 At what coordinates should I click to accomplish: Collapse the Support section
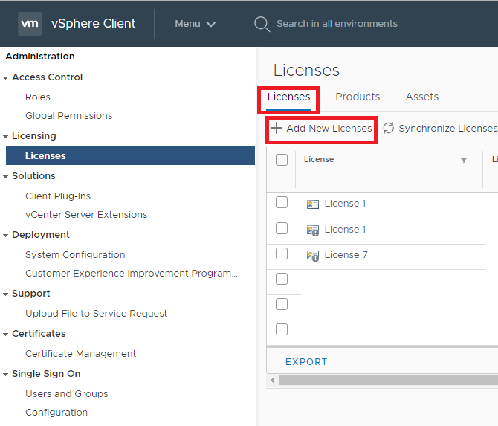pos(5,294)
